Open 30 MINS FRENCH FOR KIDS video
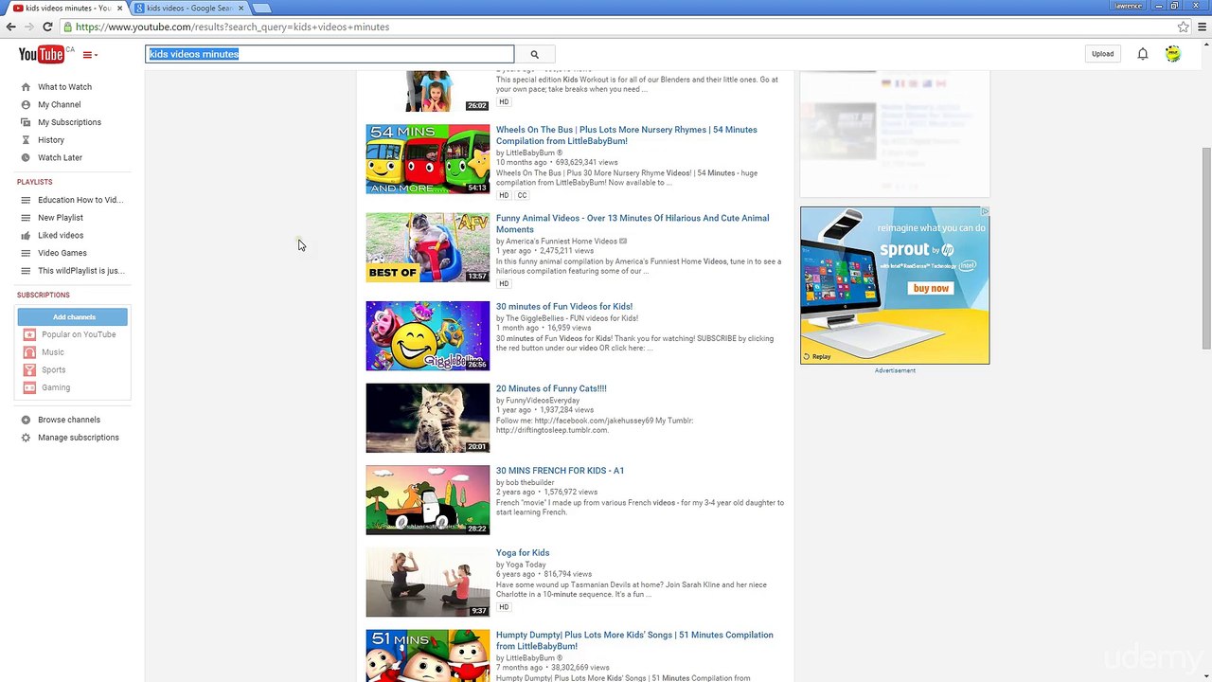Image resolution: width=1212 pixels, height=682 pixels. (x=560, y=471)
